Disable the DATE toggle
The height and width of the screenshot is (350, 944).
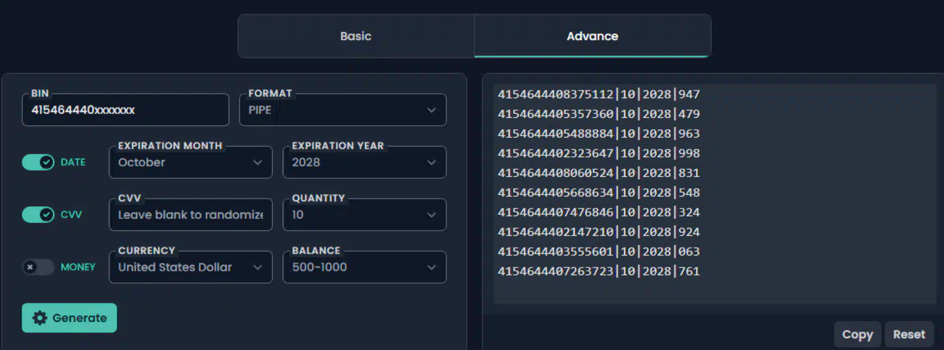[38, 162]
